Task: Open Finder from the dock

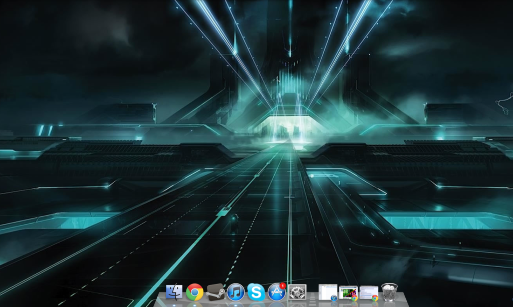Action: point(174,291)
